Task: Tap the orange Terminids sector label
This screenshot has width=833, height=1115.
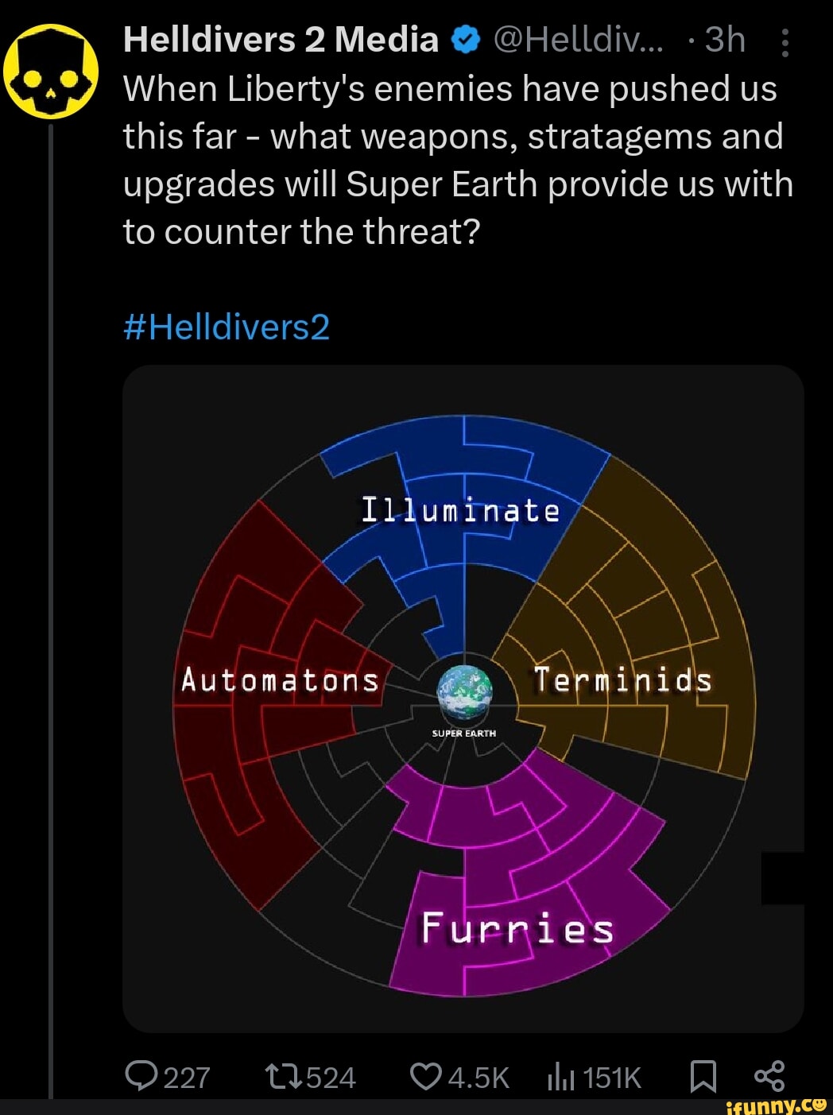Action: click(x=622, y=680)
